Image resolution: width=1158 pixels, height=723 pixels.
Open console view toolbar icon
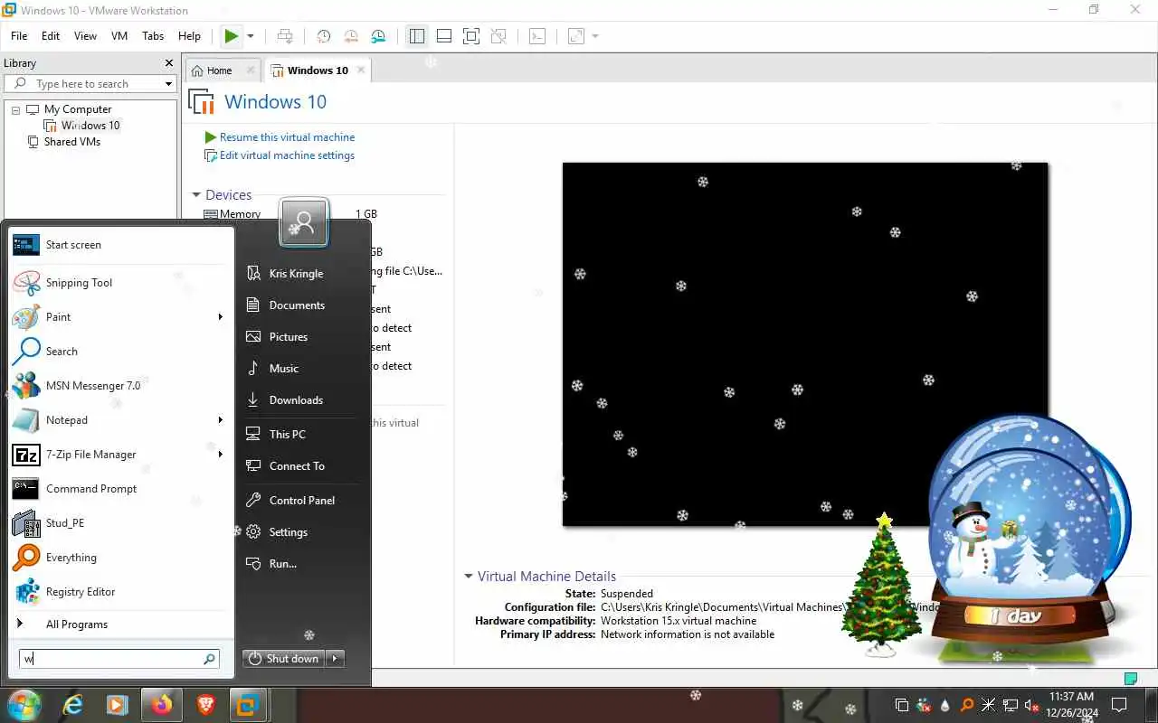point(537,36)
